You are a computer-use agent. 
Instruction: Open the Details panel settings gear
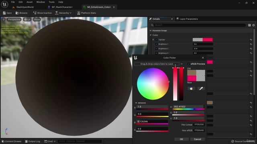[x=253, y=25]
